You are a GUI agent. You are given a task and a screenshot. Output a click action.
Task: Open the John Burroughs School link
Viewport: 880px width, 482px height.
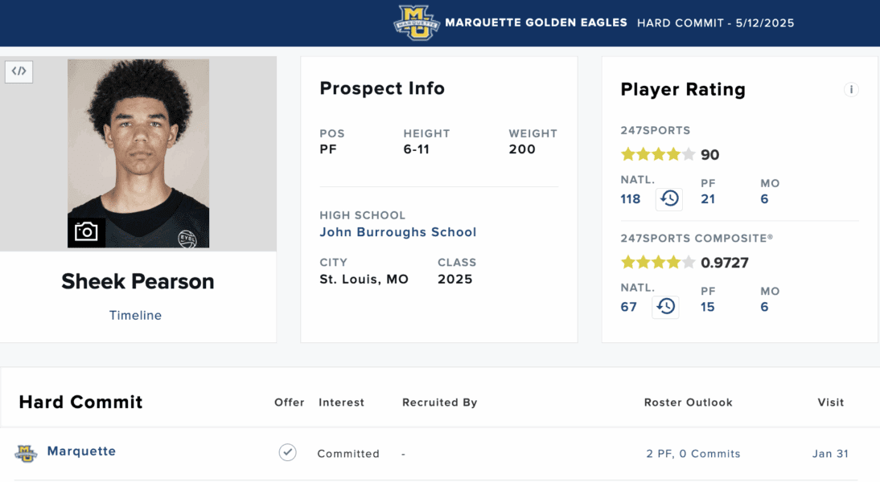[x=398, y=232]
